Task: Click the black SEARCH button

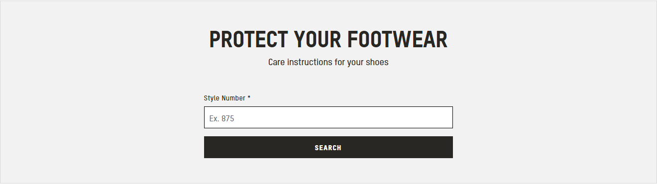Action: (x=328, y=147)
